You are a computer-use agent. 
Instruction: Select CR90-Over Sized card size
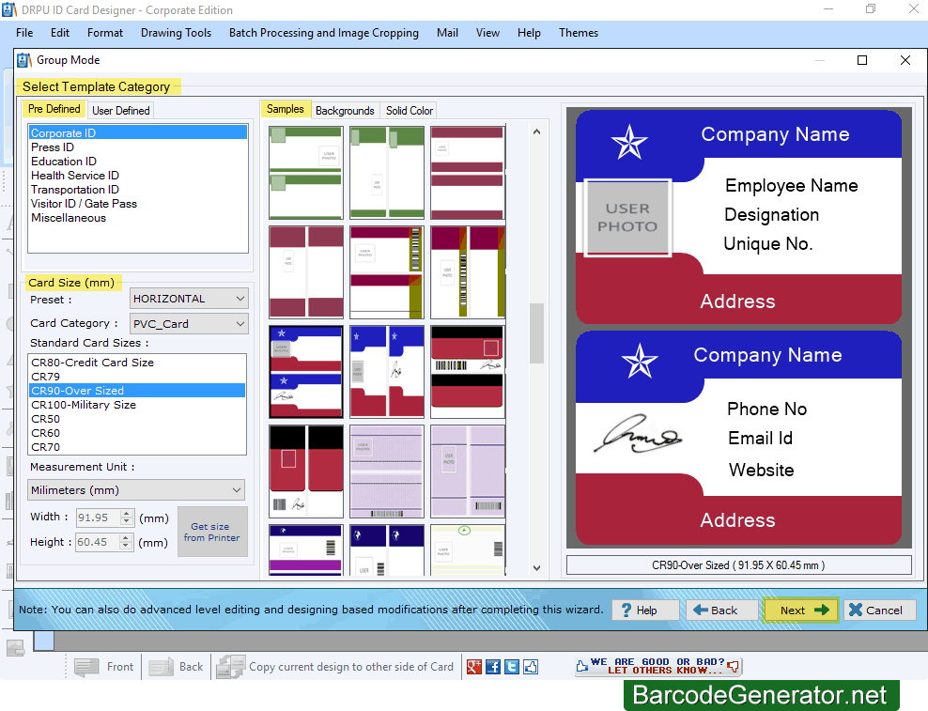137,391
